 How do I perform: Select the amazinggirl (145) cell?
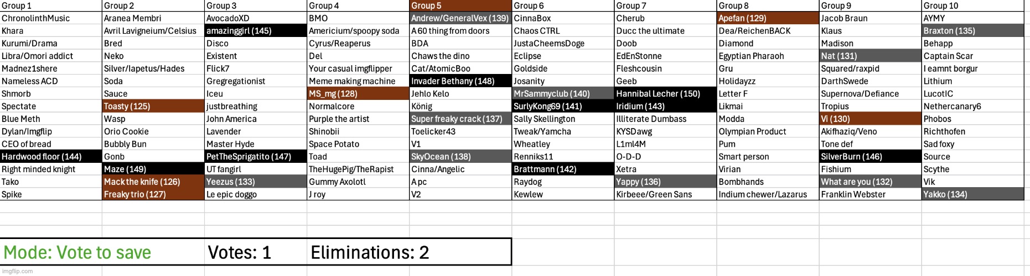[256, 31]
